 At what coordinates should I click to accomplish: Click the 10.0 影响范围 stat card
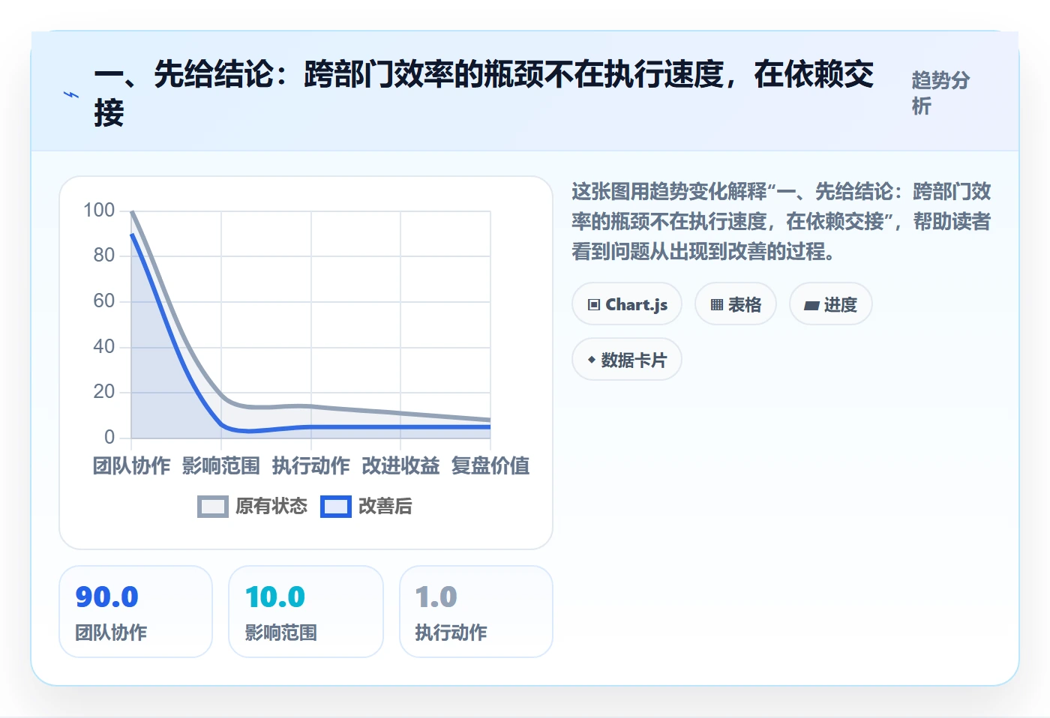click(x=306, y=612)
